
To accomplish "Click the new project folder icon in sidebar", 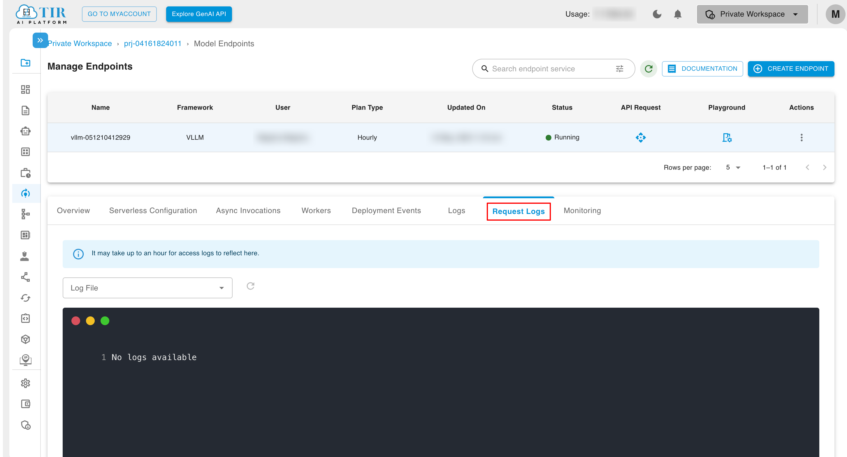I will click(25, 62).
